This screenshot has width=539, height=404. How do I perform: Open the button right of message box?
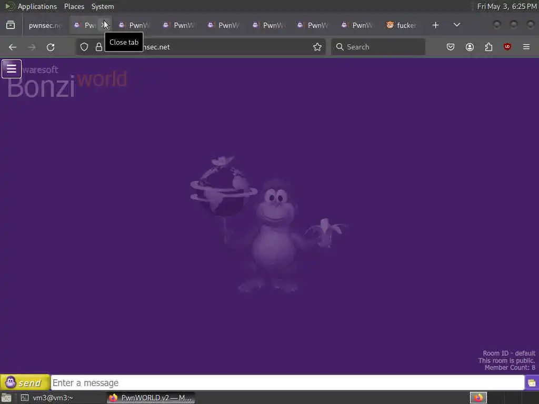coord(532,383)
